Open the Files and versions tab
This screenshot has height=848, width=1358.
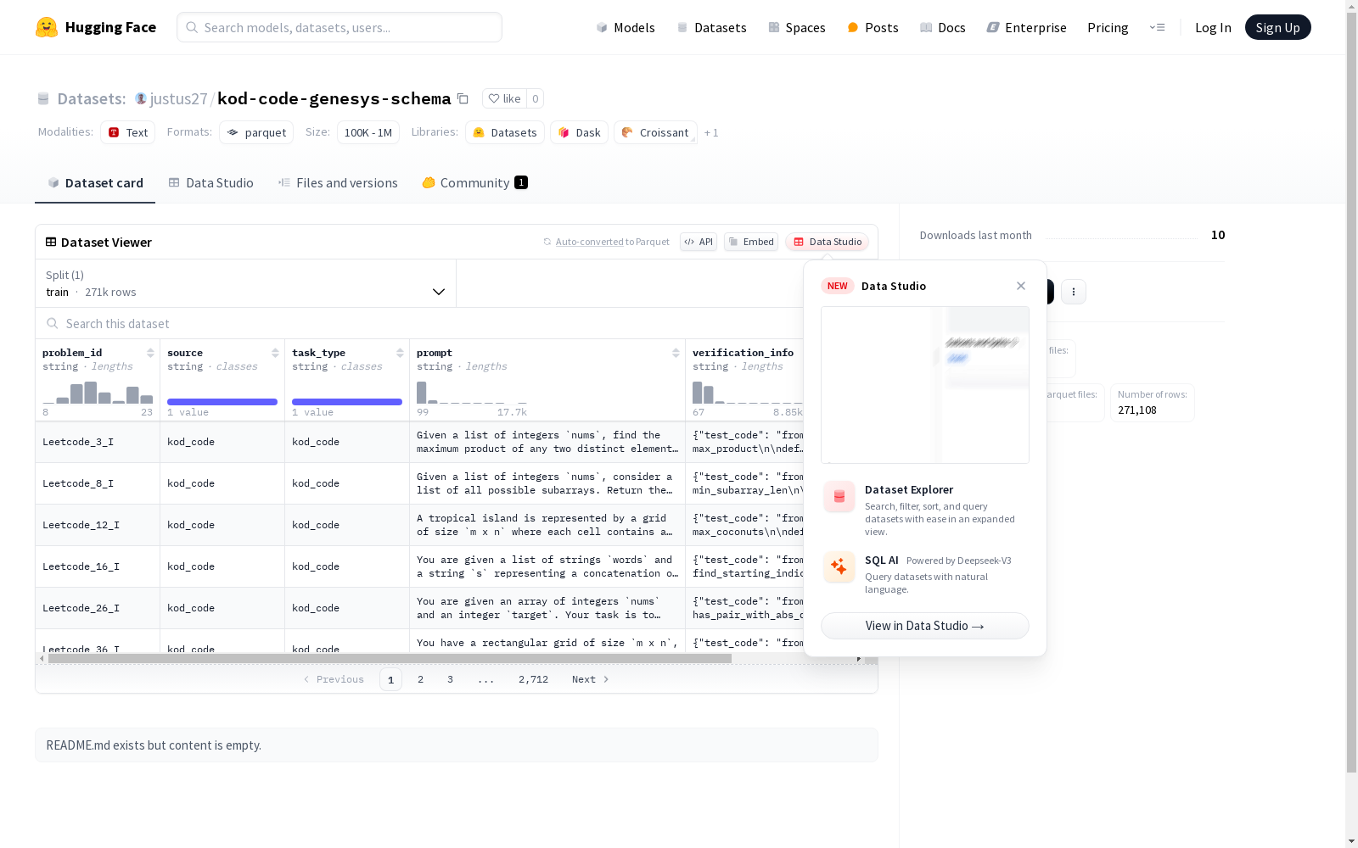[x=338, y=183]
